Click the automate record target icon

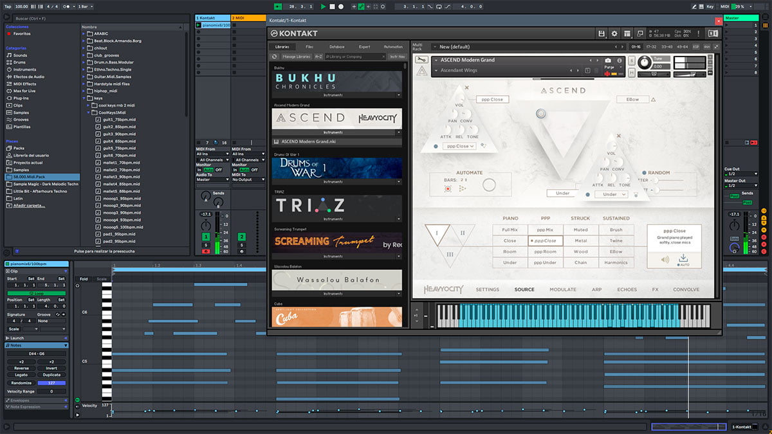448,189
